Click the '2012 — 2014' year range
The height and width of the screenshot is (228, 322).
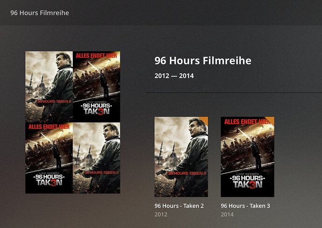tap(174, 76)
